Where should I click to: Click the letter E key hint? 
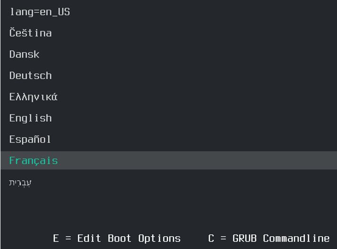point(56,238)
